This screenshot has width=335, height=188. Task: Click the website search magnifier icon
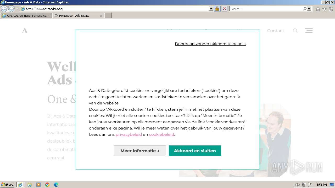point(295,31)
